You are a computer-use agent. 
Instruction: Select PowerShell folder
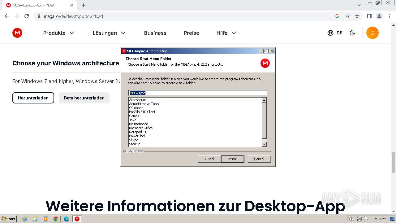tap(137, 136)
